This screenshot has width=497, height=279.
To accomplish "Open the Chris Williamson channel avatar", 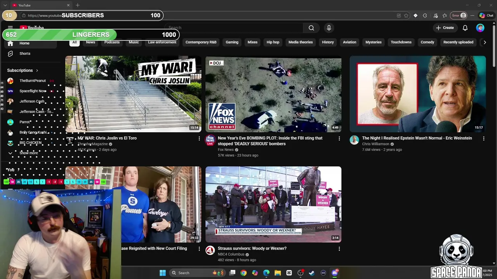I will pyautogui.click(x=354, y=140).
